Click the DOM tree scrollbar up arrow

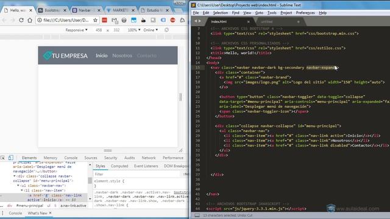(x=90, y=165)
